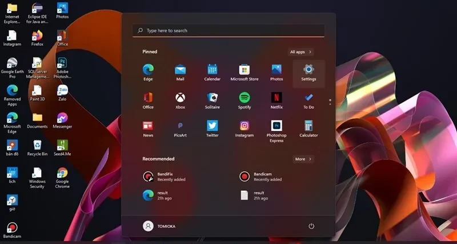Select the bản đồ desktop shortcut
457x244 pixels.
[x=12, y=148]
